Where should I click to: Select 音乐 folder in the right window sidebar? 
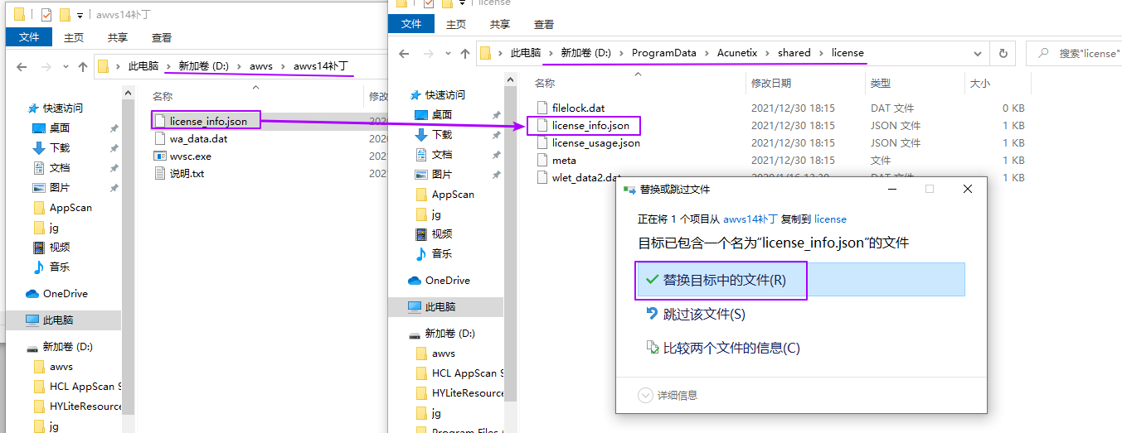(x=441, y=254)
